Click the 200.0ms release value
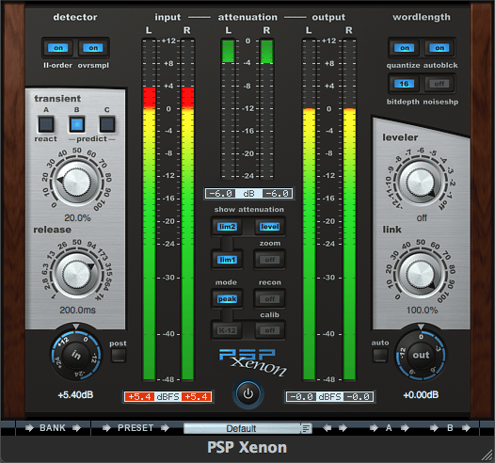Image resolution: width=495 pixels, height=463 pixels. (x=77, y=310)
